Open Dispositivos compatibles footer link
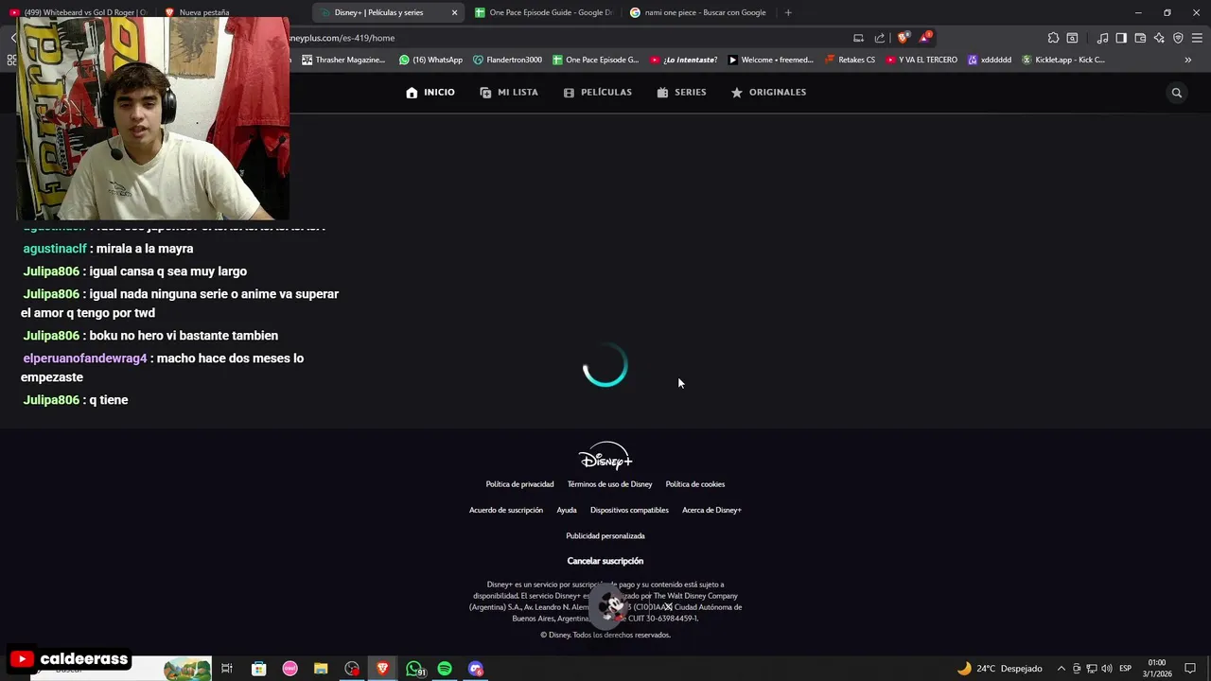The width and height of the screenshot is (1211, 681). [x=629, y=510]
